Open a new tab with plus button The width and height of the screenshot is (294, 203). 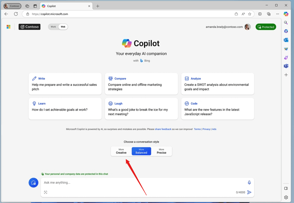[x=98, y=6]
